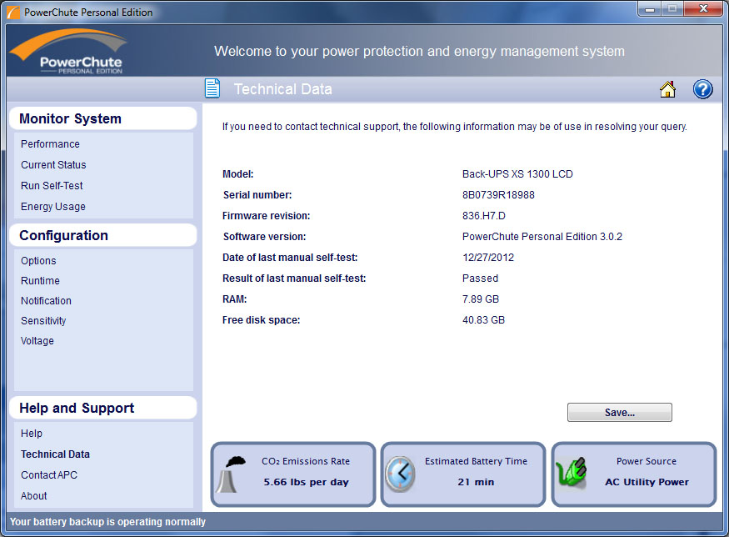Open the Performance page
Viewport: 729px width, 537px height.
[x=50, y=144]
